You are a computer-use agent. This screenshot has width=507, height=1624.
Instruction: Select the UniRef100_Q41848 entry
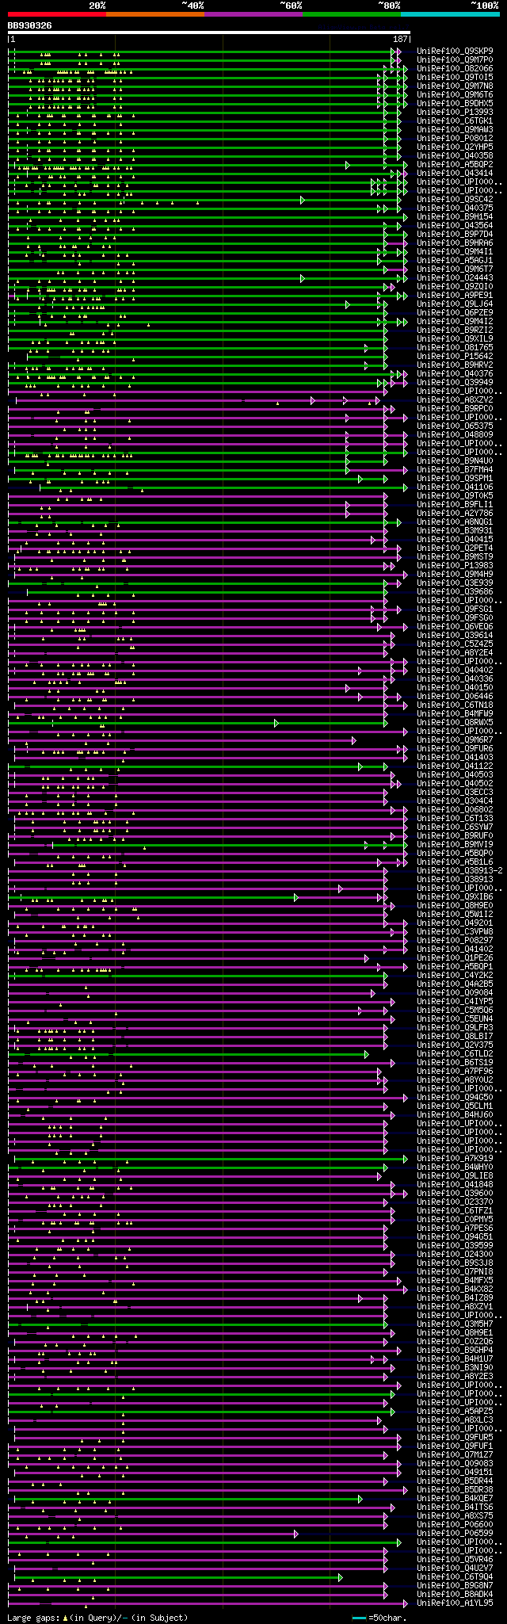(455, 1184)
